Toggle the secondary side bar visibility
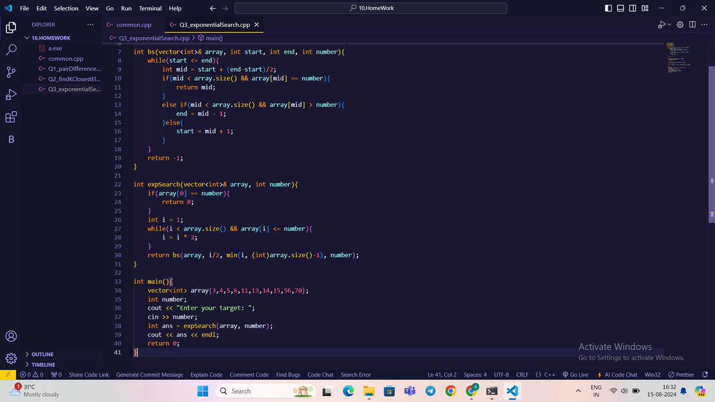715x402 pixels. coord(633,8)
